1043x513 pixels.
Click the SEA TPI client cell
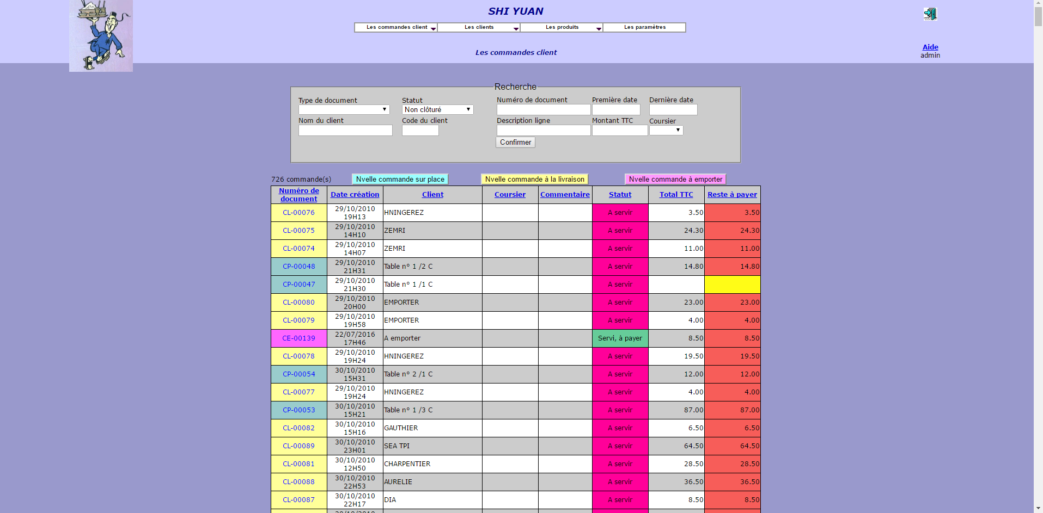pos(432,446)
